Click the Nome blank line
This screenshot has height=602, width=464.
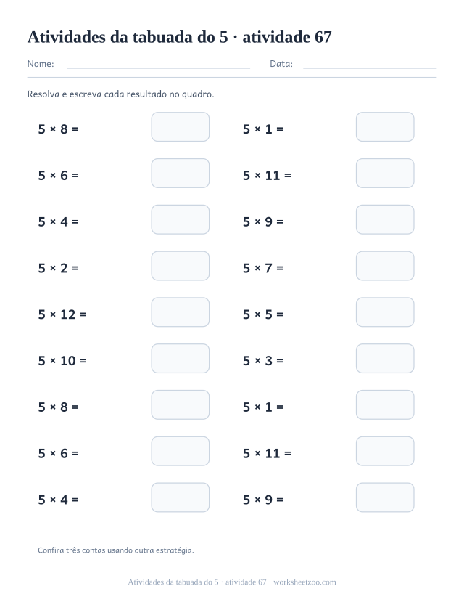click(158, 68)
